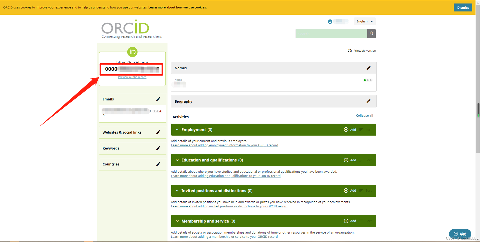Click the search magnifier button

tap(371, 34)
